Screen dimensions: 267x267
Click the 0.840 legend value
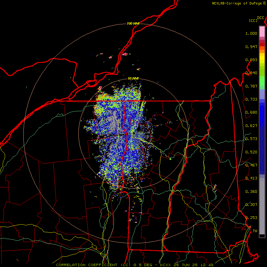tap(251, 73)
